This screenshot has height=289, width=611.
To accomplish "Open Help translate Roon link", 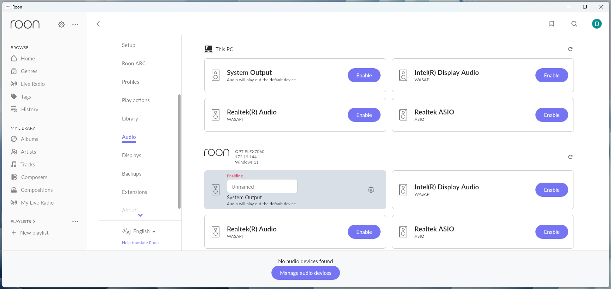I will pyautogui.click(x=140, y=243).
